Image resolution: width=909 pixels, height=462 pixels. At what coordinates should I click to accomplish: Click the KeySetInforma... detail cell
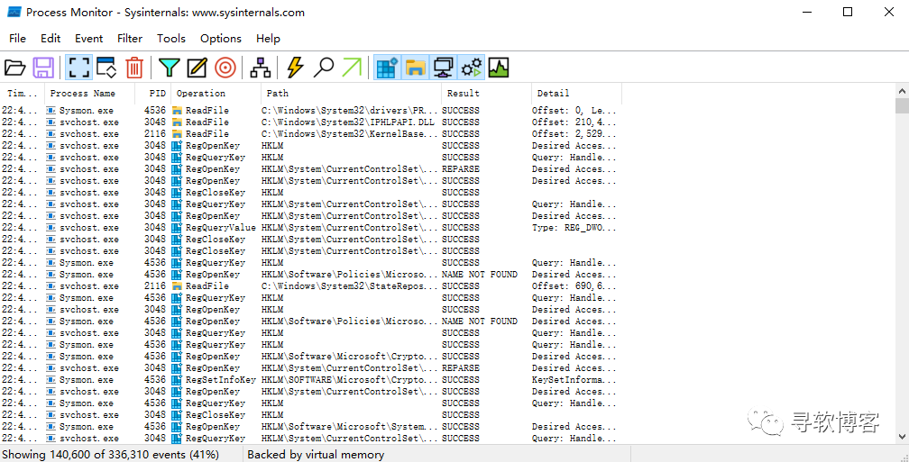tap(575, 380)
